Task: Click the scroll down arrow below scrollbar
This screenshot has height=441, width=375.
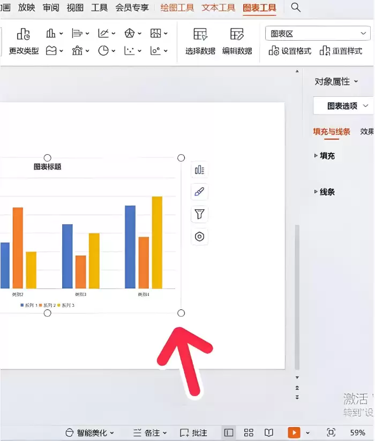Action: 297,377
